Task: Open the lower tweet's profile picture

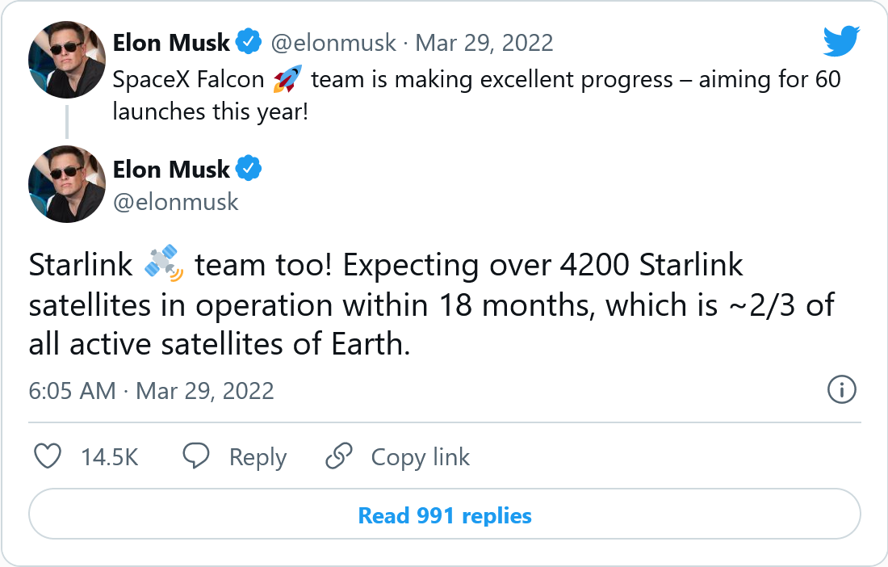Action: click(66, 184)
